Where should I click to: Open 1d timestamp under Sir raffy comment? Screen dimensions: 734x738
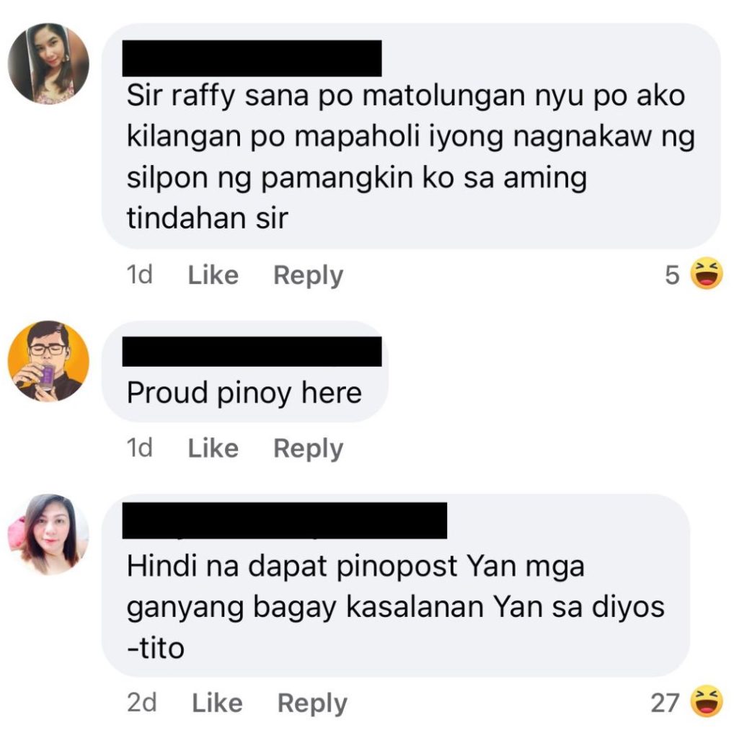[139, 275]
